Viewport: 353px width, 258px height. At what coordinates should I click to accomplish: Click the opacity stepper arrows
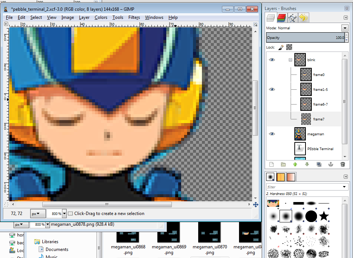point(346,37)
